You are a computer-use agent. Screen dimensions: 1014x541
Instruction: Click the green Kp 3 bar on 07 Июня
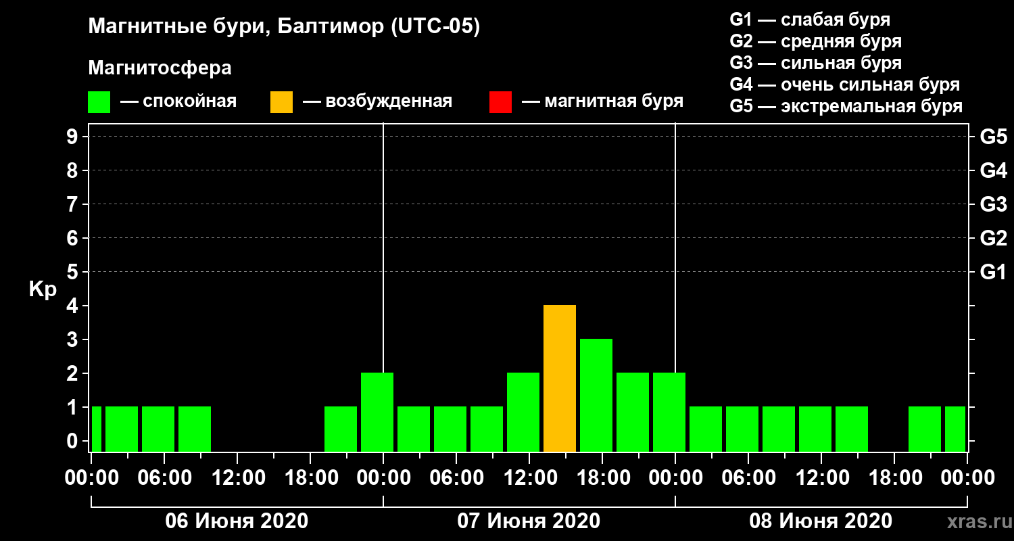pyautogui.click(x=596, y=395)
